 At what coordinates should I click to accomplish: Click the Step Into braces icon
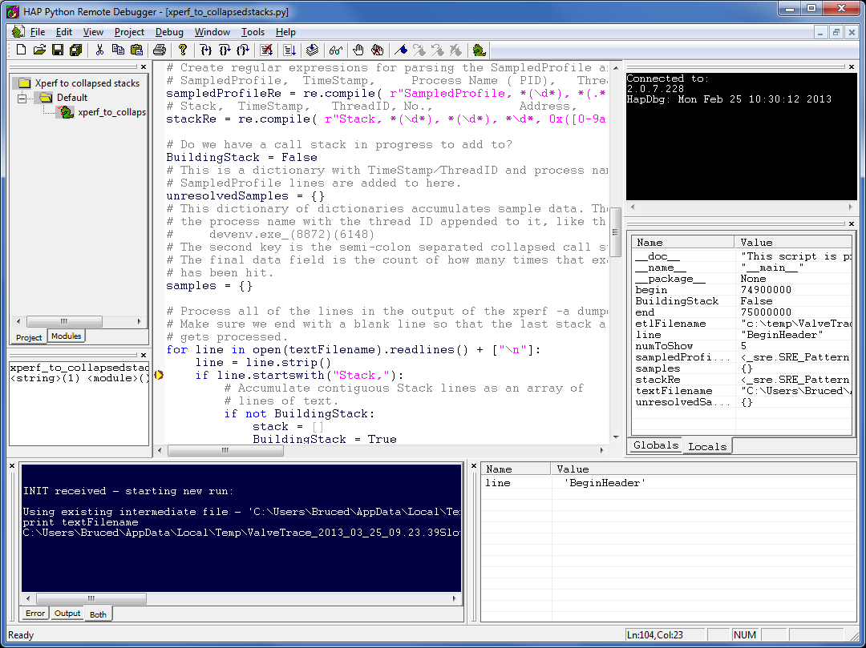tap(206, 50)
